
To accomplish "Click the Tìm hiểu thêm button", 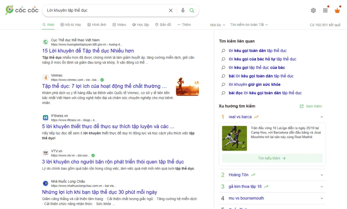I will [272, 158].
